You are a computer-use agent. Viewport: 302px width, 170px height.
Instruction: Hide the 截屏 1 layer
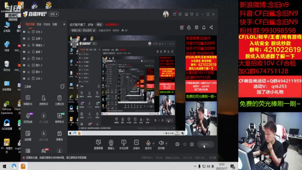(24, 52)
